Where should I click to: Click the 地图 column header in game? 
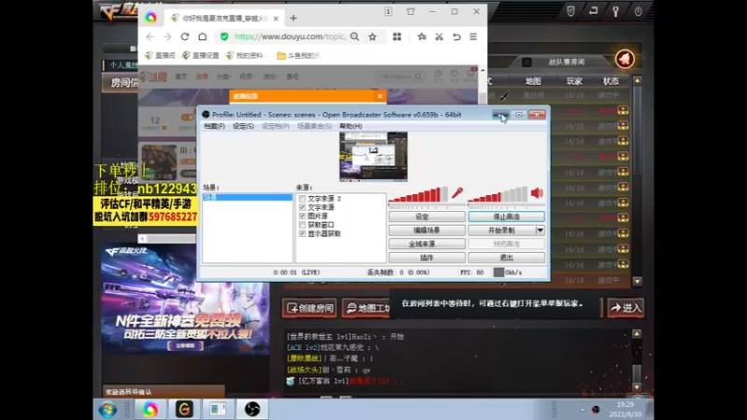(532, 81)
